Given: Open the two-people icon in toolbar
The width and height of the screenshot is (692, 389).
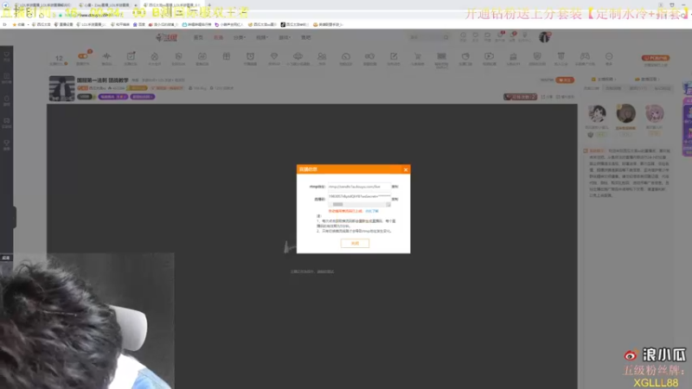Looking at the screenshot, I should click(322, 56).
